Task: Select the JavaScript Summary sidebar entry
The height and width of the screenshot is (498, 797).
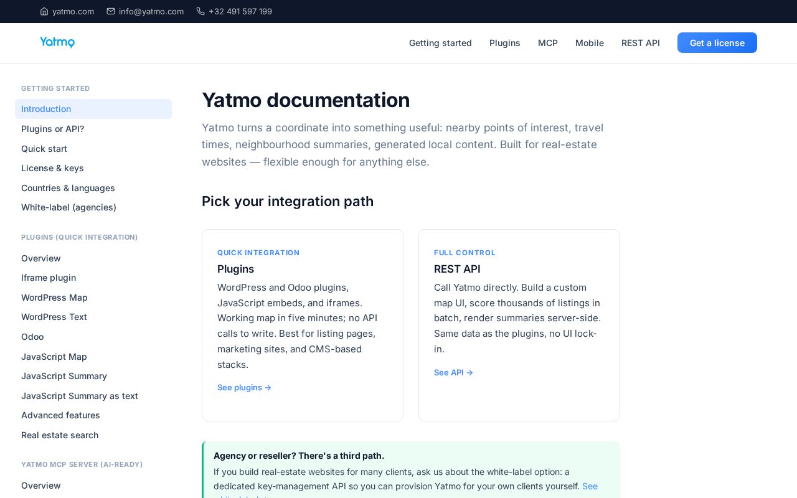Action: (93, 376)
